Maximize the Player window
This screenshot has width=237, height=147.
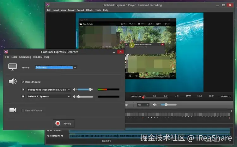coord(223,5)
